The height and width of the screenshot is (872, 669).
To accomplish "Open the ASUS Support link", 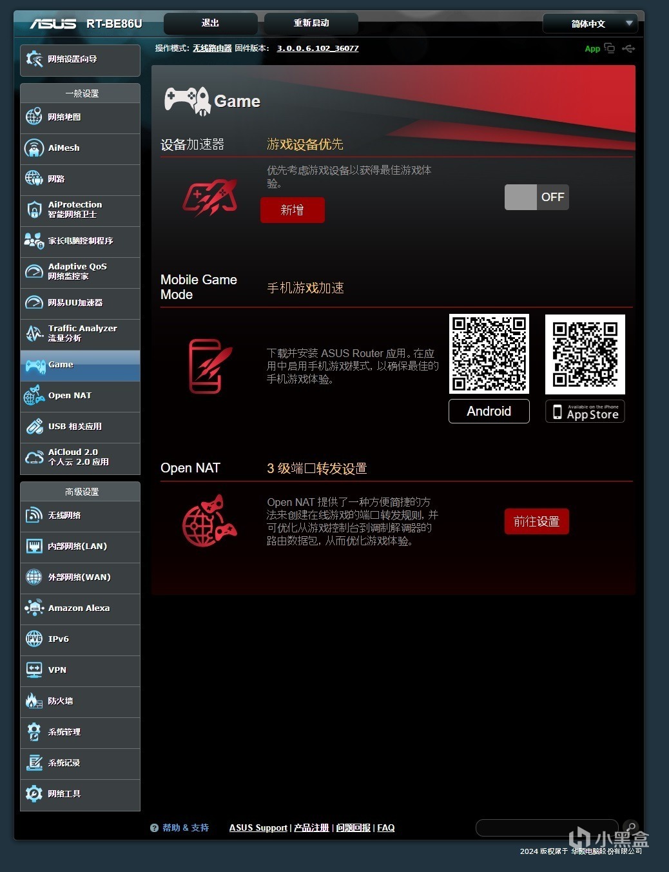I will click(258, 828).
